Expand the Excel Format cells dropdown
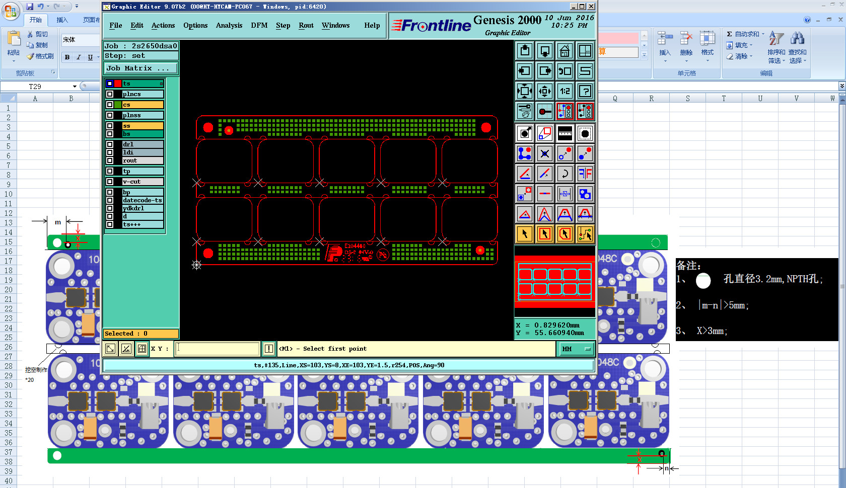The width and height of the screenshot is (846, 488). click(708, 61)
